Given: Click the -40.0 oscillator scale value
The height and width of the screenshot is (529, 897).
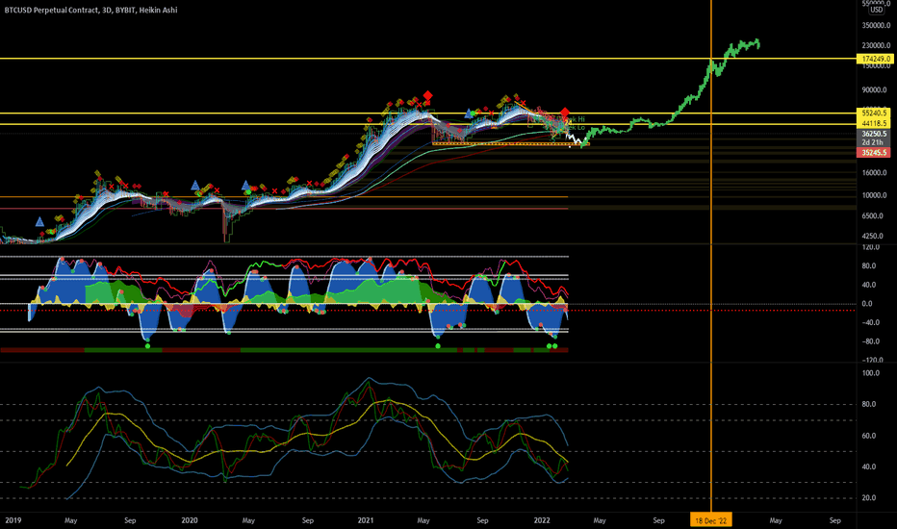Looking at the screenshot, I should 869,322.
